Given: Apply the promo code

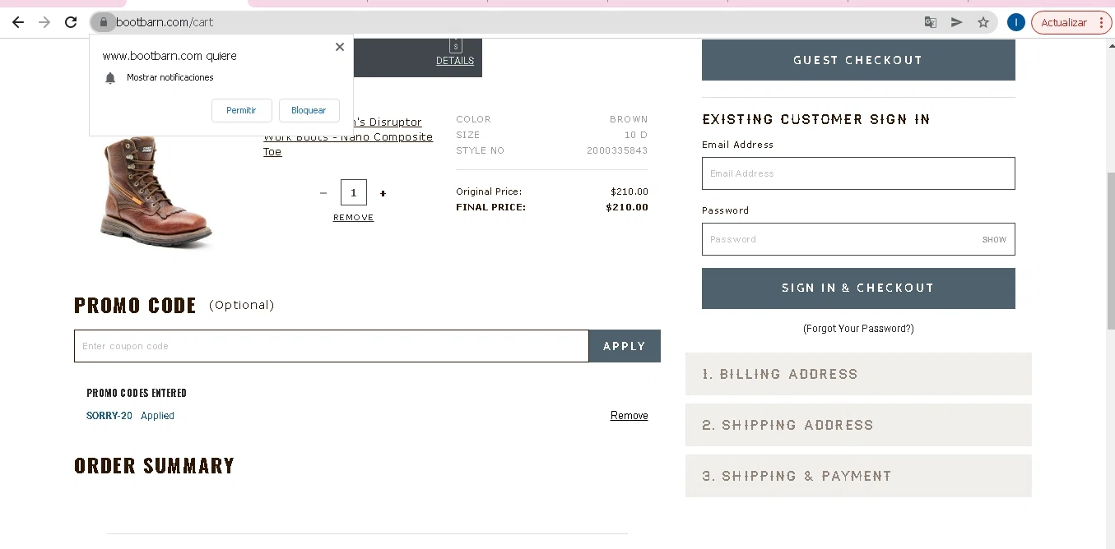Looking at the screenshot, I should click(625, 346).
